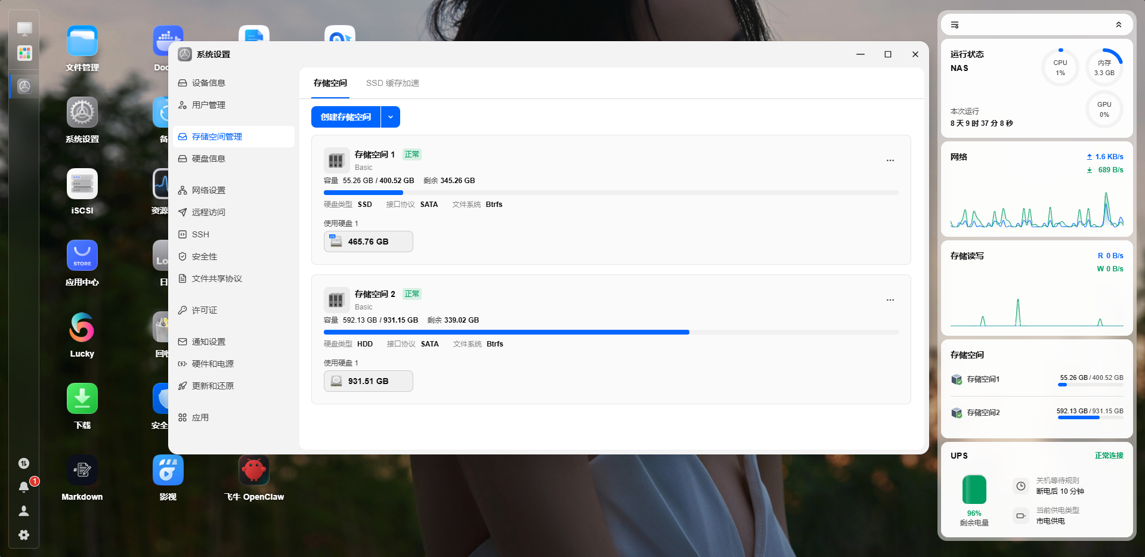Open the notification bell with badge
Image resolution: width=1145 pixels, height=557 pixels.
(x=24, y=487)
